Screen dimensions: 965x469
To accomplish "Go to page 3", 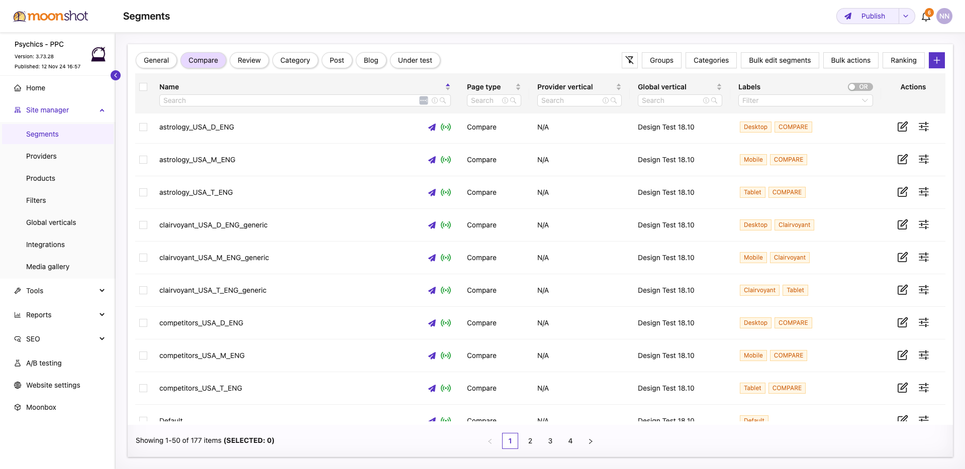I will (x=550, y=441).
